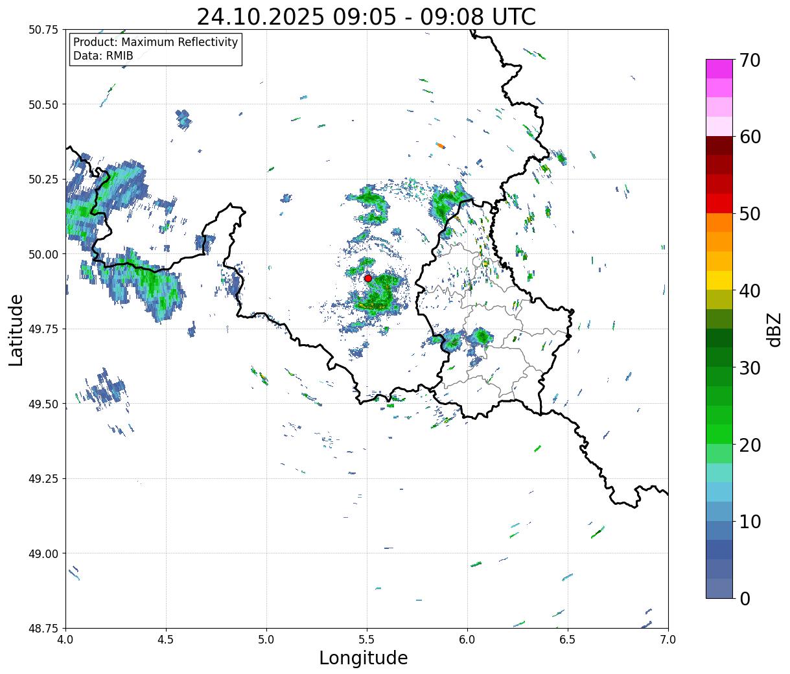790x674 pixels.
Task: Click the colorbar tick label 30
Action: click(750, 368)
